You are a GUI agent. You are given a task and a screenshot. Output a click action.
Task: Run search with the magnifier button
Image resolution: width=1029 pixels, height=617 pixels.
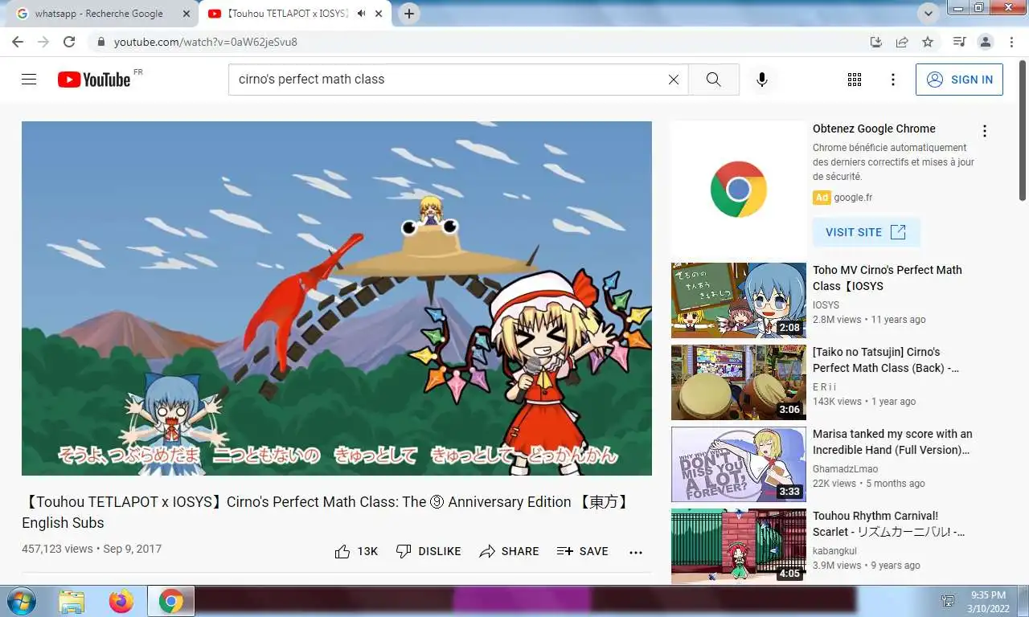[713, 80]
